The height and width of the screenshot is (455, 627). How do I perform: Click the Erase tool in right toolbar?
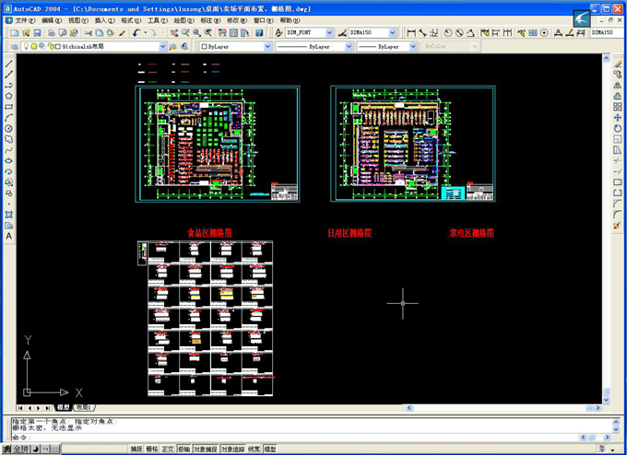click(x=618, y=63)
